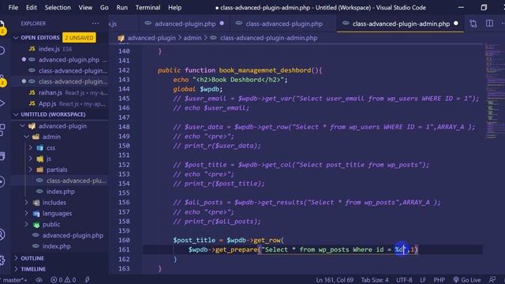Click the book_managemnet_deshbord function name
Screen dimensions: 505x284
(x=265, y=70)
